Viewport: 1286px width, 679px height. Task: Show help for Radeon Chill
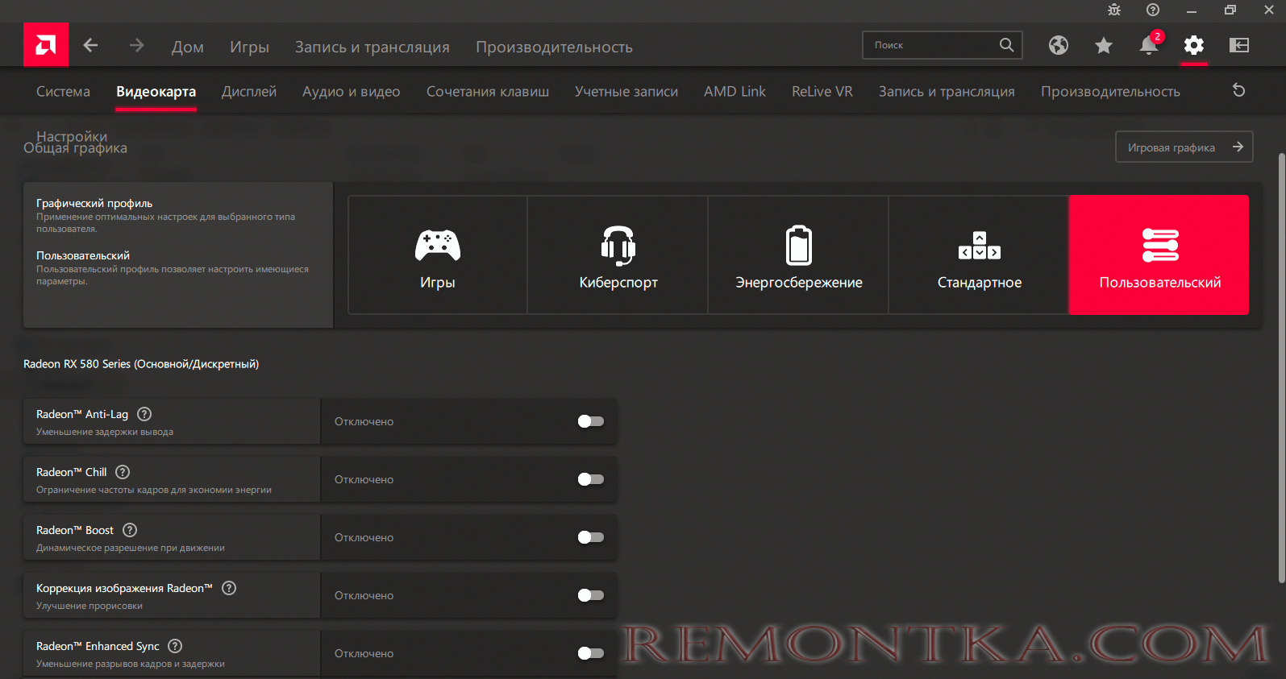point(123,472)
